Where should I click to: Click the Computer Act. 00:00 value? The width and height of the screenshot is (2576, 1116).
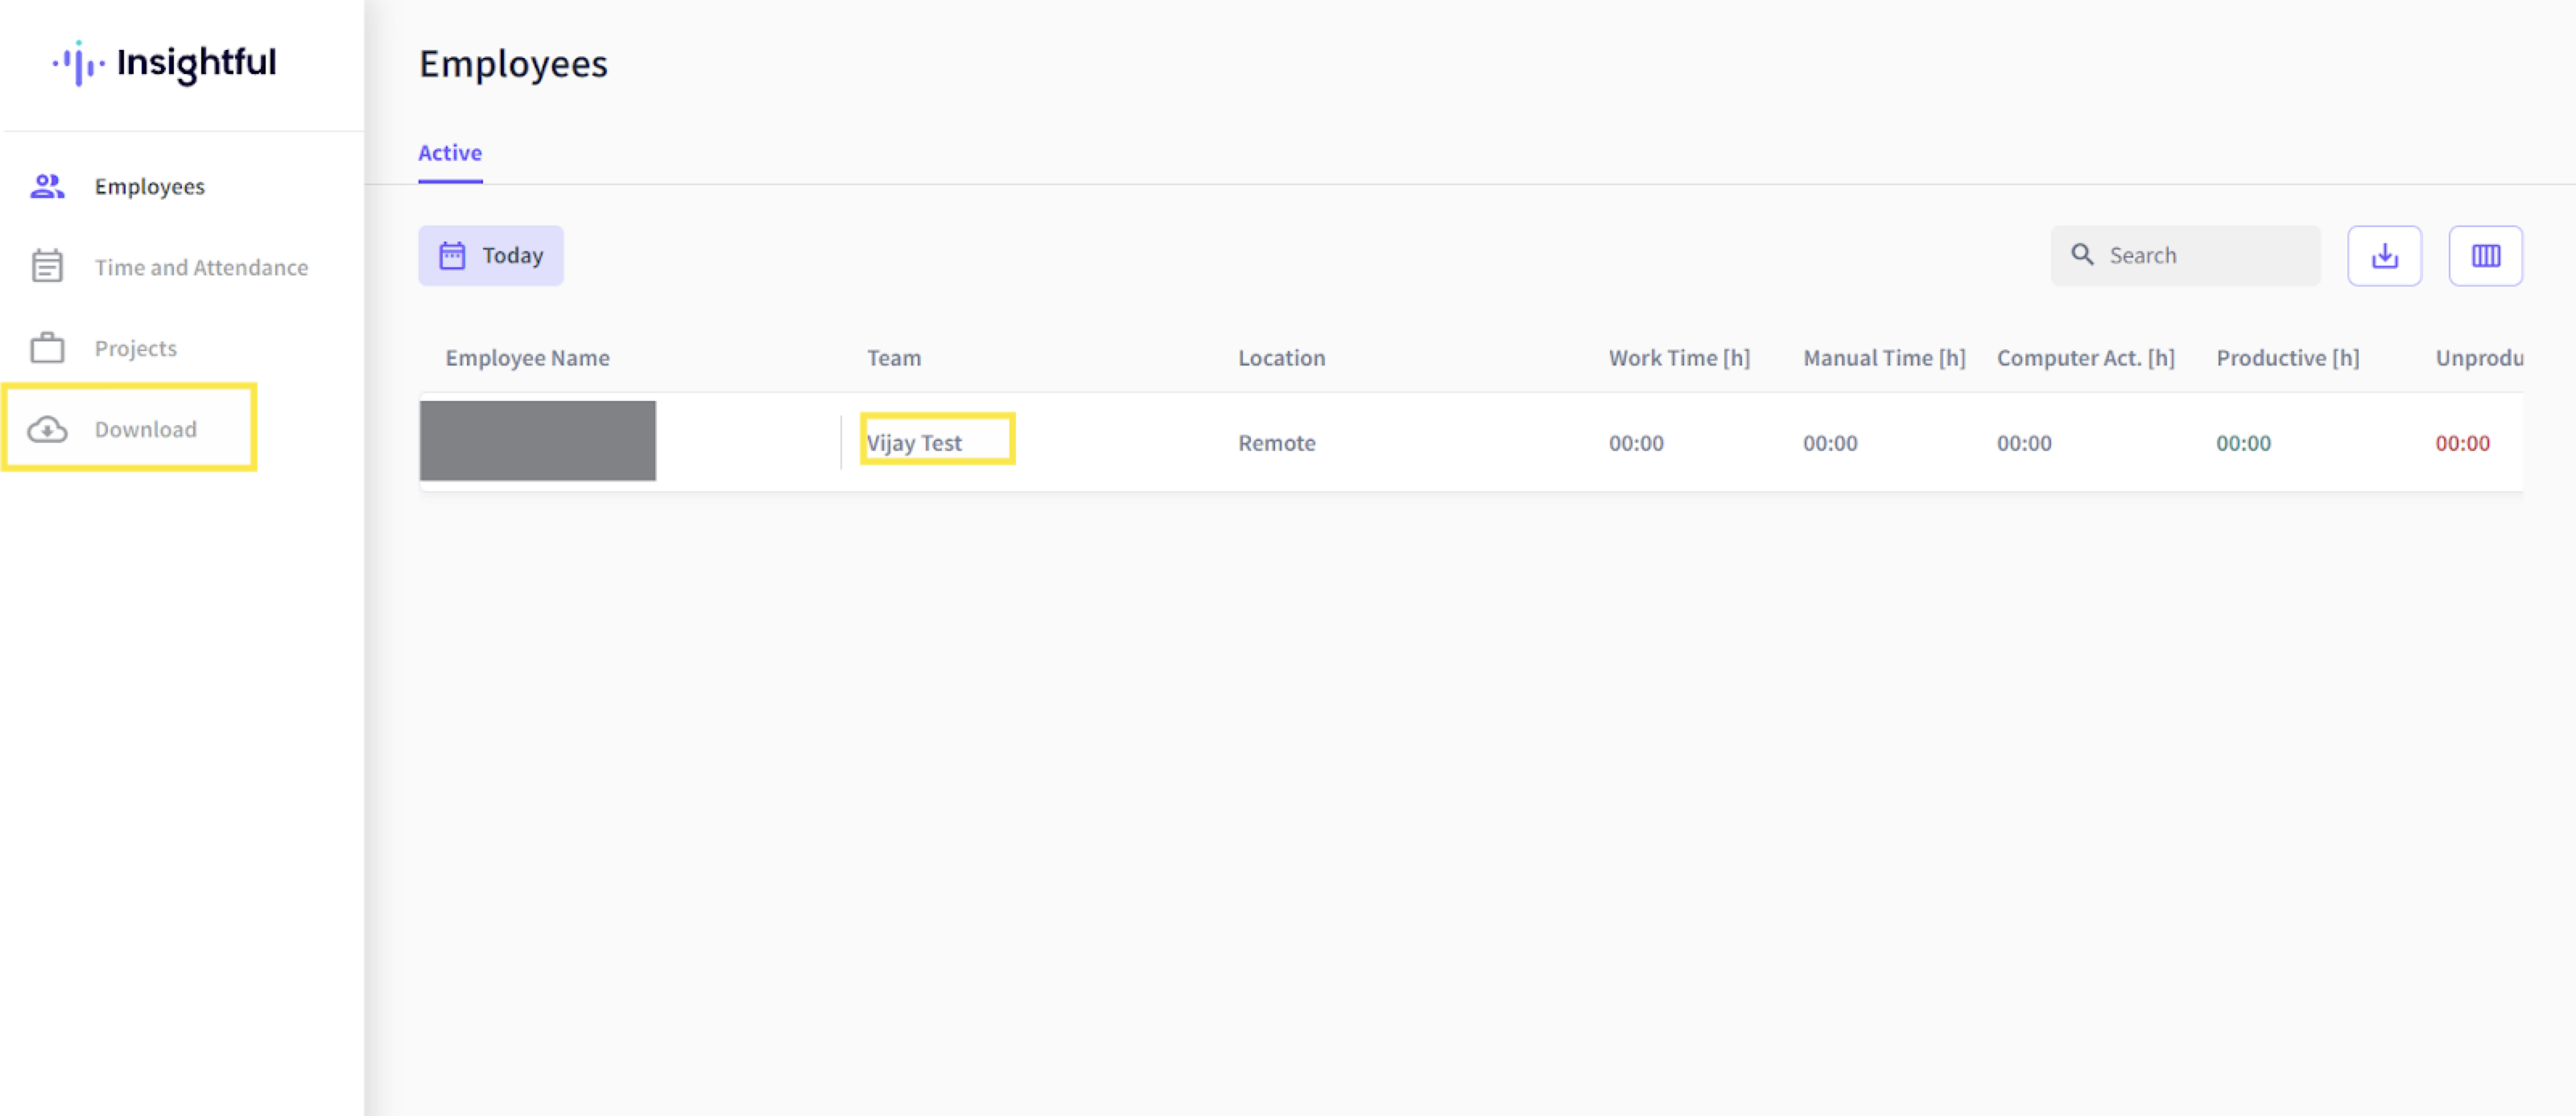click(x=2025, y=443)
